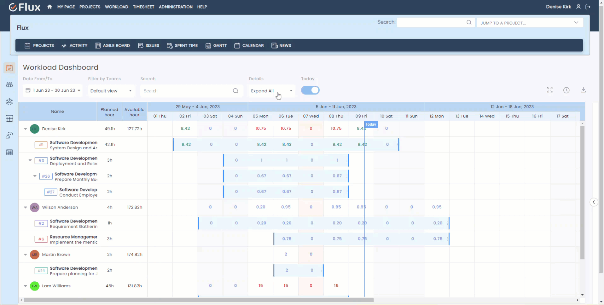The image size is (604, 305).
Task: Open the Default view team filter dropdown
Action: [111, 91]
